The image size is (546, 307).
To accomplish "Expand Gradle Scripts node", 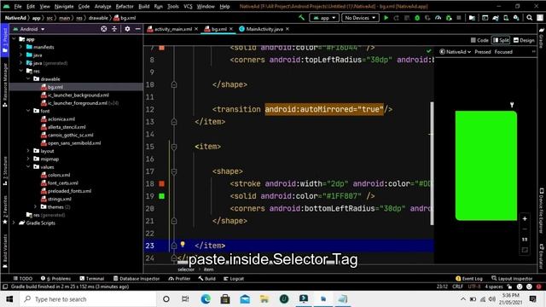I will coord(14,223).
